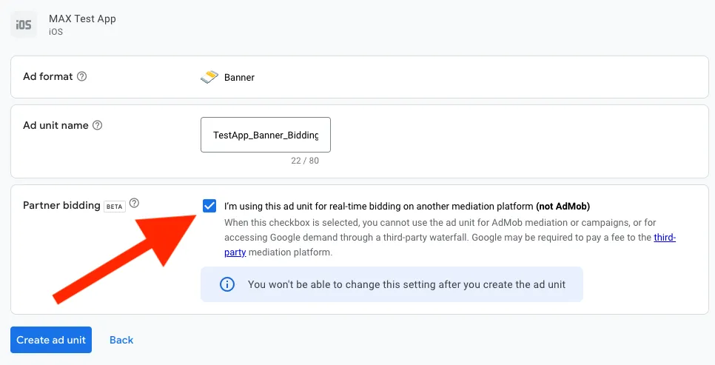
Task: Click the BETA badge beside Partner bidding
Action: pos(115,207)
